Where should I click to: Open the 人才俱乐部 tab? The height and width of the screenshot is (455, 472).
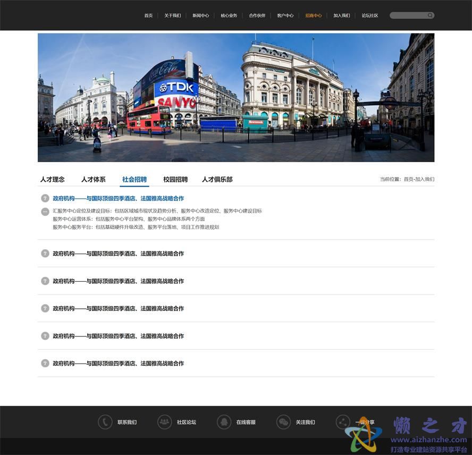[x=217, y=180]
